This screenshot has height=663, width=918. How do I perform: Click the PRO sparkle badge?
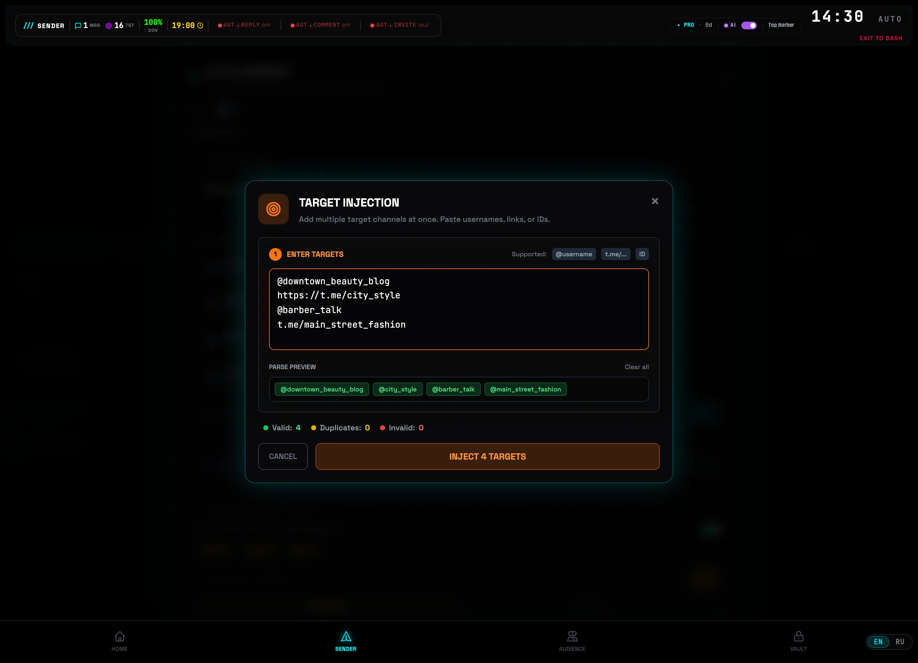click(685, 25)
